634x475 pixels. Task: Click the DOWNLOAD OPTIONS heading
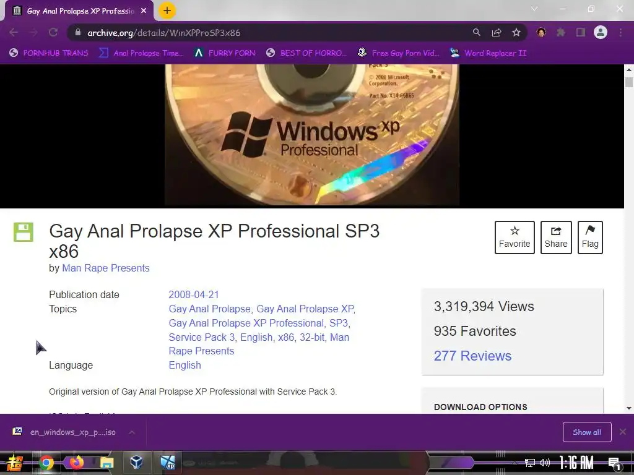pos(480,407)
